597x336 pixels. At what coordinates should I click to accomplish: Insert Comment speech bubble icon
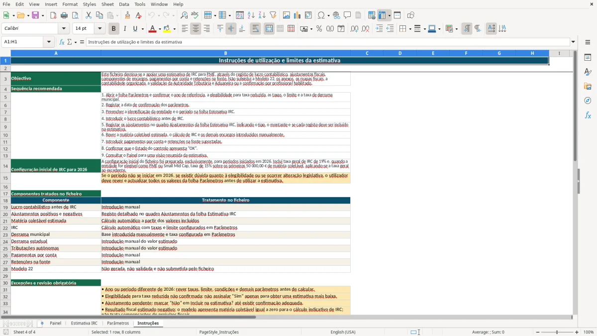click(347, 15)
